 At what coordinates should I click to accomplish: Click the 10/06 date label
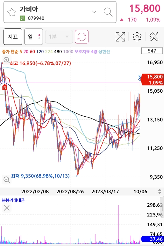point(140,191)
